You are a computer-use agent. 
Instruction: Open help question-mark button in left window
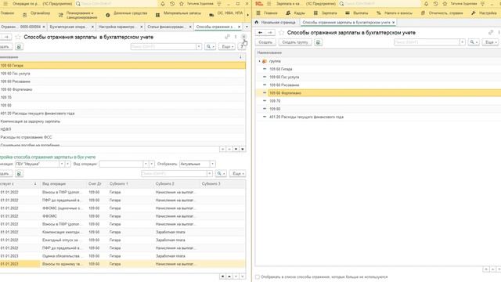pyautogui.click(x=242, y=47)
